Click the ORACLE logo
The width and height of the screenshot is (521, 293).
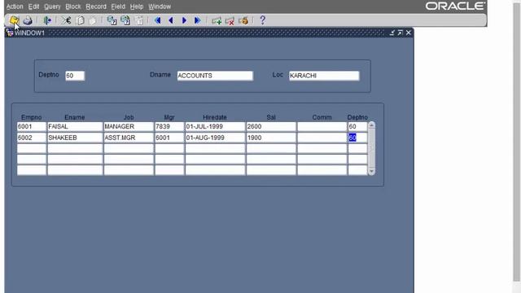tap(455, 6)
